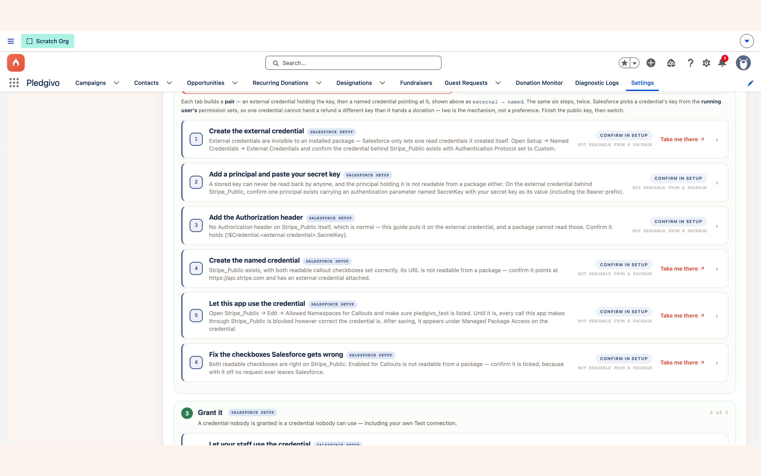The image size is (761, 476).
Task: Click the Grant it section heading
Action: (210, 413)
